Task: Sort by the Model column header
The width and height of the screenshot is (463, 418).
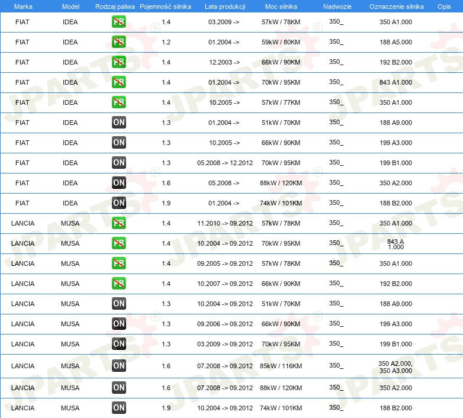Action: (70, 7)
